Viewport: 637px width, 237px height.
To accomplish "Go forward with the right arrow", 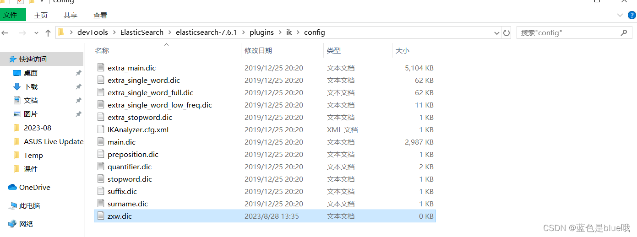I will click(22, 33).
